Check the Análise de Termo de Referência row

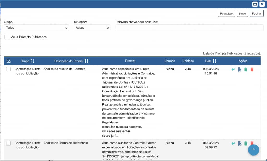click(8, 143)
